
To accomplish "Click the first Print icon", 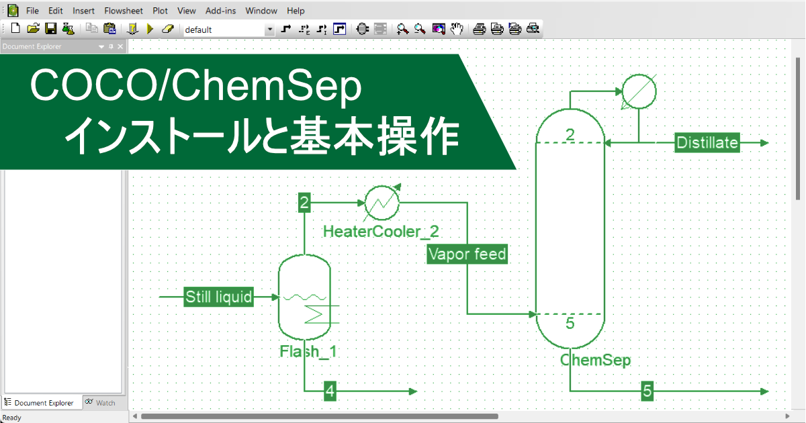I will [480, 29].
